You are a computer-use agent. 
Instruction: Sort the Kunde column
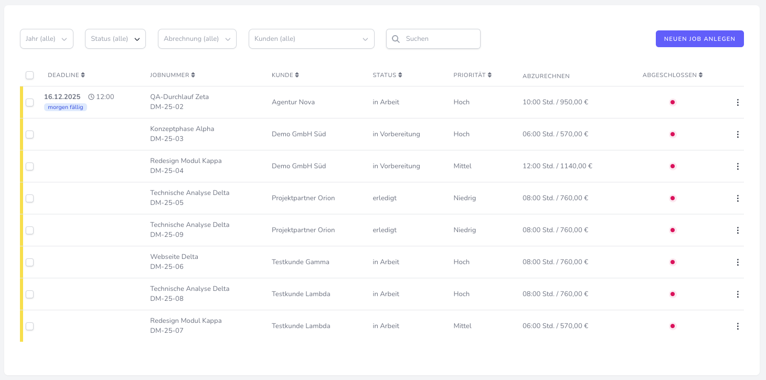(x=297, y=75)
